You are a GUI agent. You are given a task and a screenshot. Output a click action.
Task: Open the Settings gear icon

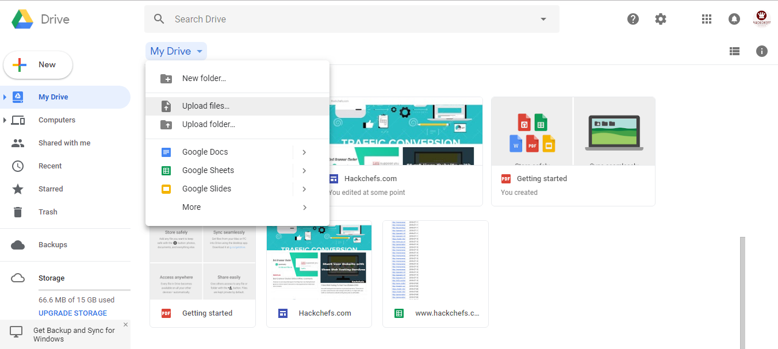(x=661, y=19)
